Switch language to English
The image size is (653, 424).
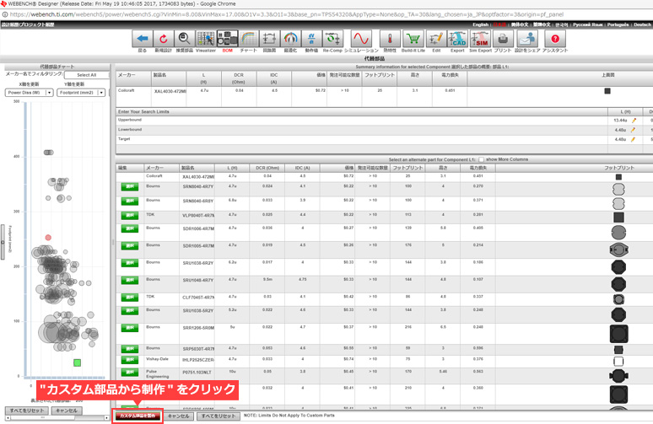pos(480,24)
